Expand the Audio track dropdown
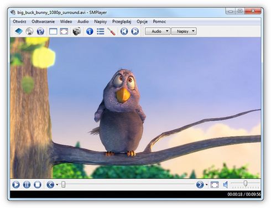 (158, 31)
